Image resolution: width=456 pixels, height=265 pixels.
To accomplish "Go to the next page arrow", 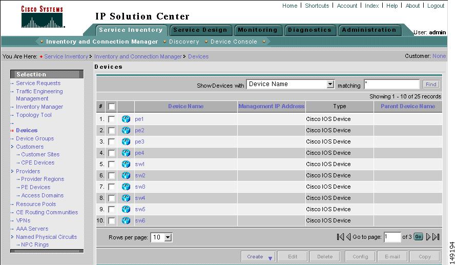I will pos(428,237).
